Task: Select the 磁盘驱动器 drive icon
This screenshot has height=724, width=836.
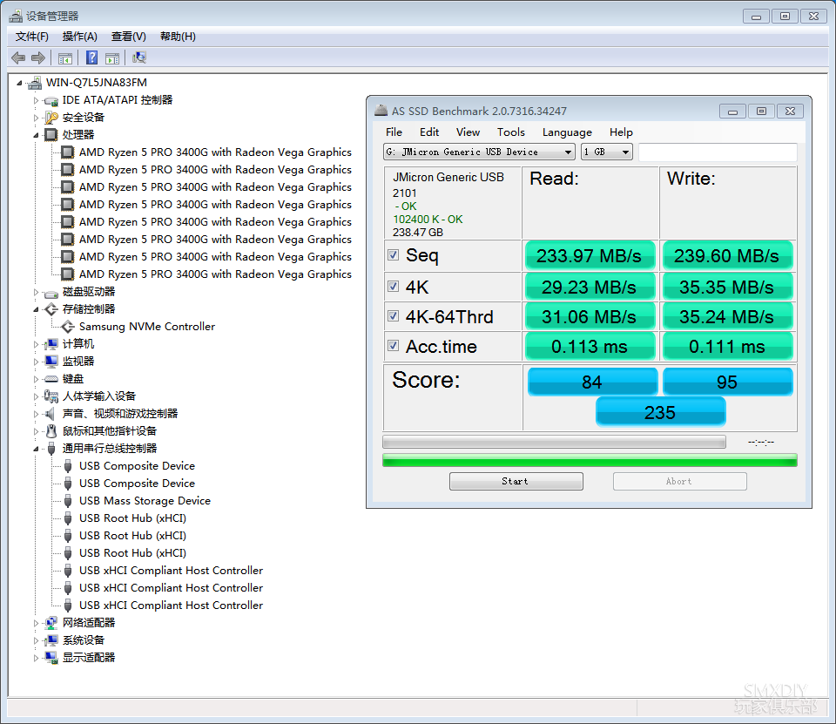Action: point(51,292)
